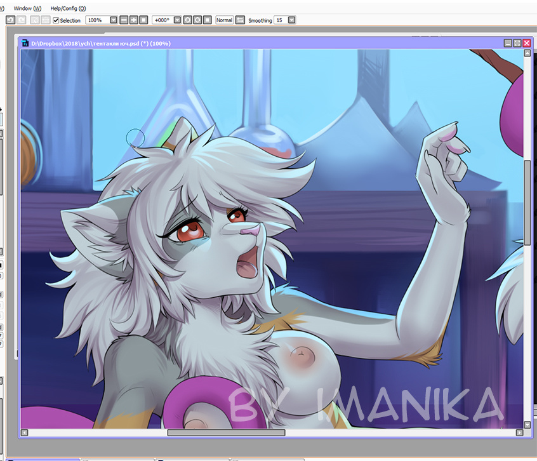Screen dimensions: 537x461
Task: Click the Invert selection icon
Action: (46, 20)
